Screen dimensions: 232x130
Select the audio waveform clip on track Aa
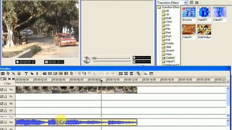[x=76, y=122]
